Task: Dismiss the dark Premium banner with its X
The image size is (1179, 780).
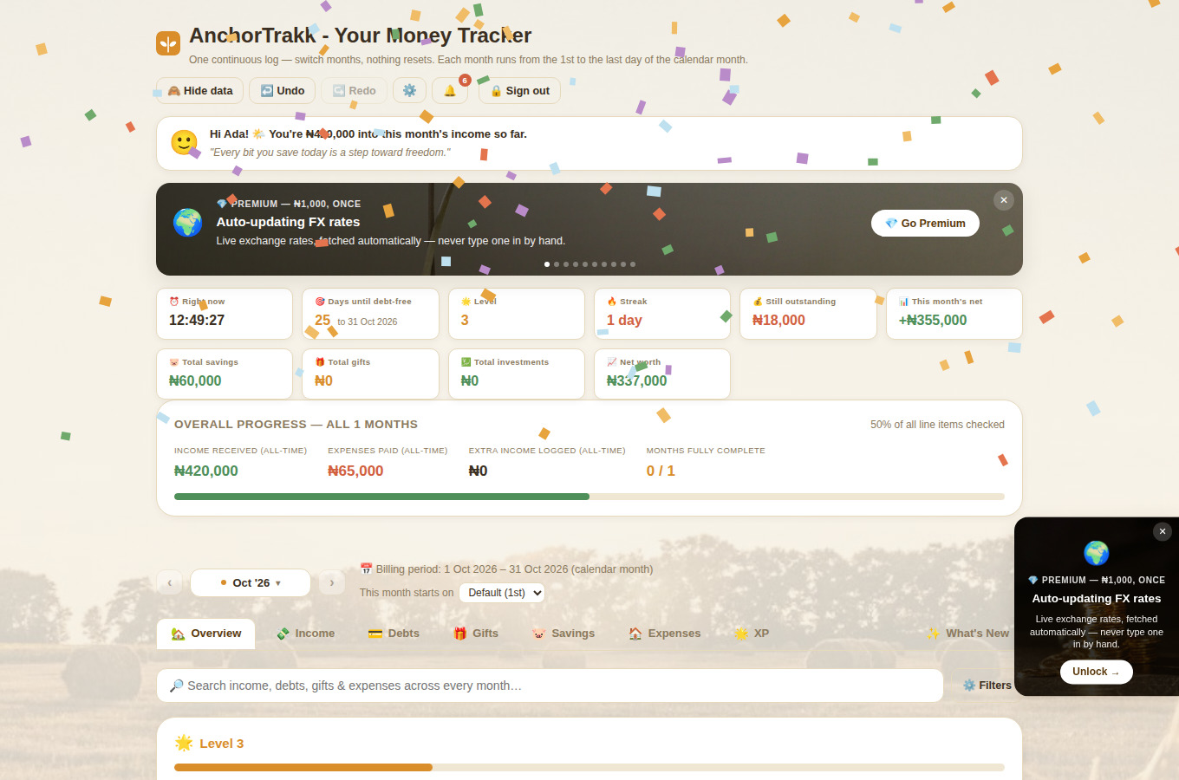Action: point(1003,200)
